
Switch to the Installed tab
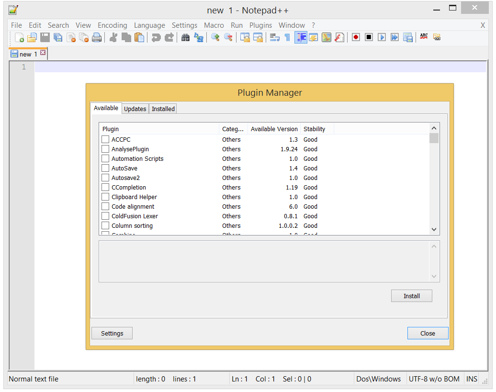coord(163,109)
